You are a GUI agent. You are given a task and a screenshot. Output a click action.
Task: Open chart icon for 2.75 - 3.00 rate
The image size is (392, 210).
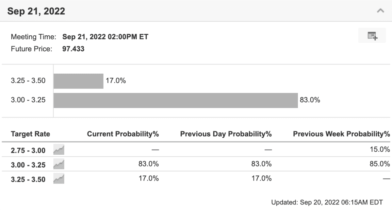(x=59, y=150)
